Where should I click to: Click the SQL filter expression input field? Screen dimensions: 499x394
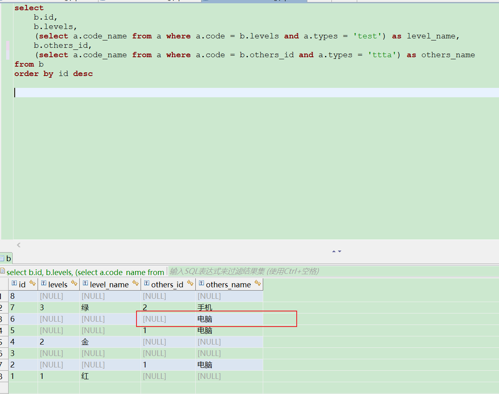click(333, 271)
